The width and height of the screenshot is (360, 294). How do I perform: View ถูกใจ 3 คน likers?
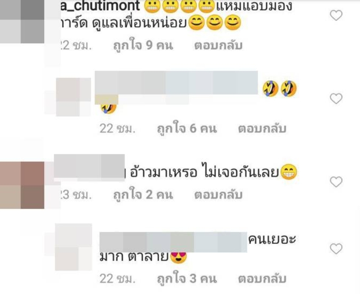(x=187, y=279)
